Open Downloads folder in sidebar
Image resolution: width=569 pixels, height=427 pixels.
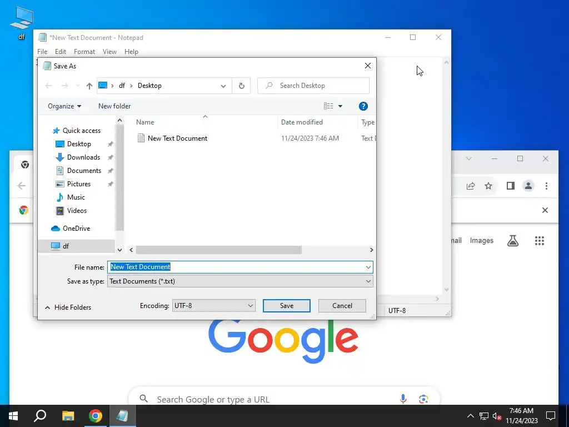(83, 157)
